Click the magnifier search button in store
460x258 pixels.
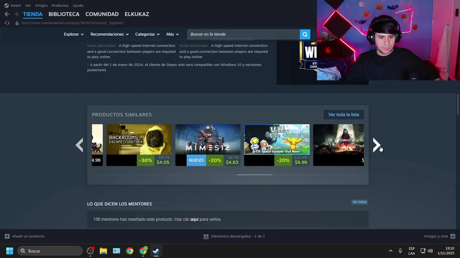click(305, 34)
